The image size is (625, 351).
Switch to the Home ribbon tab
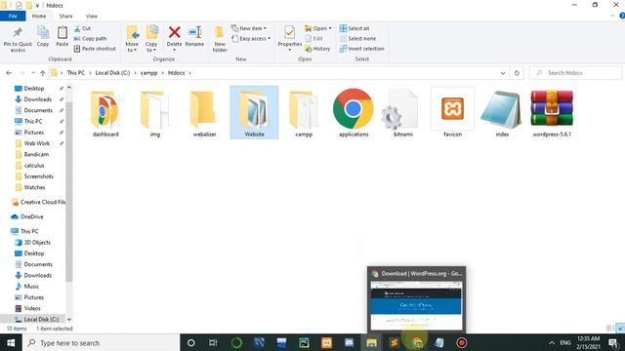(x=39, y=17)
